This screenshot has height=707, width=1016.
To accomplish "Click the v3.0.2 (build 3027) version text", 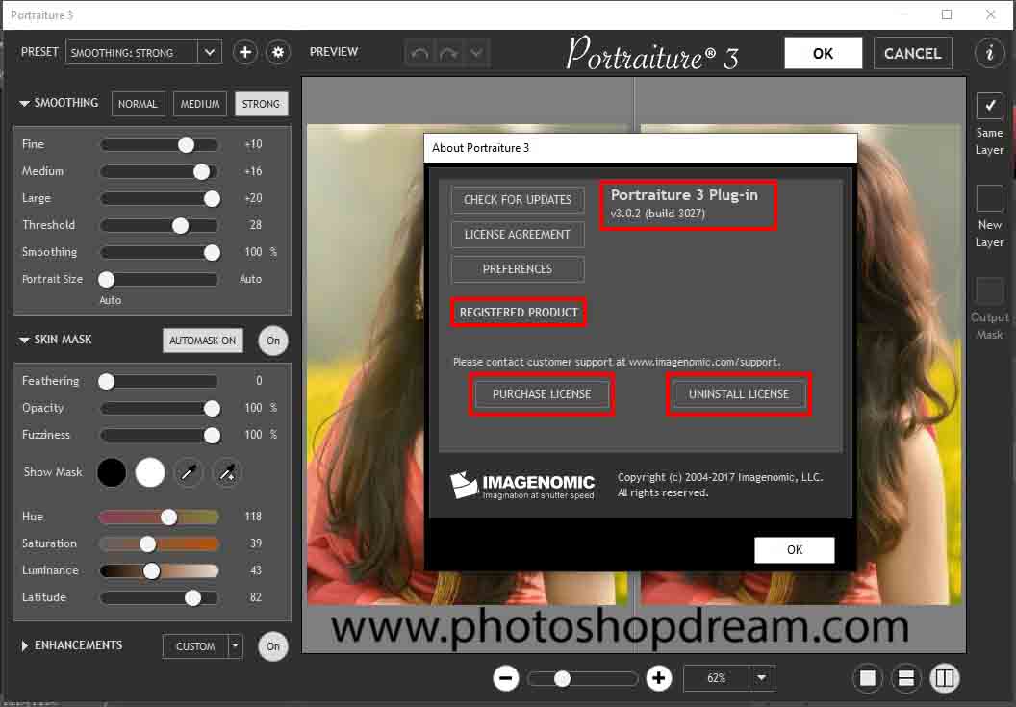I will tap(658, 214).
